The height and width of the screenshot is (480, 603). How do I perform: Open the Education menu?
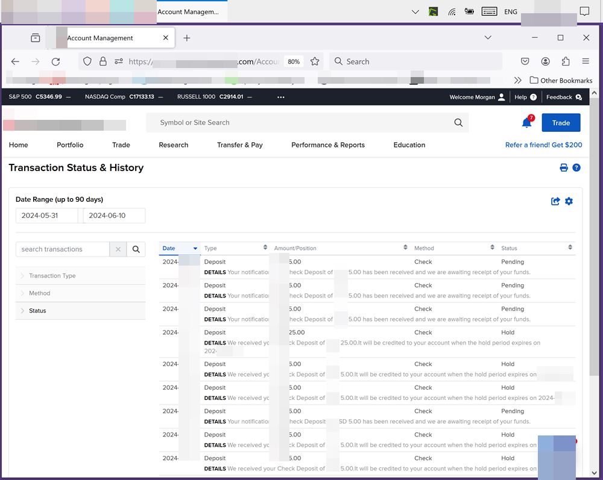409,145
